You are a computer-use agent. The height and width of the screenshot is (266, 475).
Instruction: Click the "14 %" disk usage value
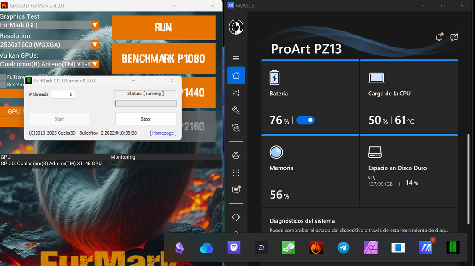[412, 183]
